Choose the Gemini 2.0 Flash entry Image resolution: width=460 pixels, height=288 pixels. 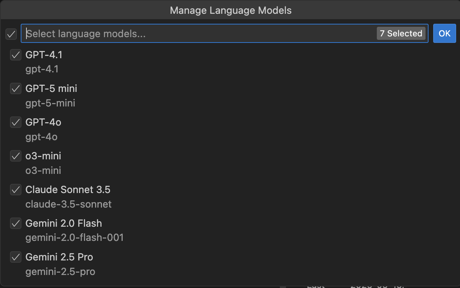pos(64,223)
